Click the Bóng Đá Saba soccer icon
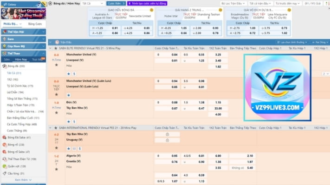330x185 pixels. 5,137
